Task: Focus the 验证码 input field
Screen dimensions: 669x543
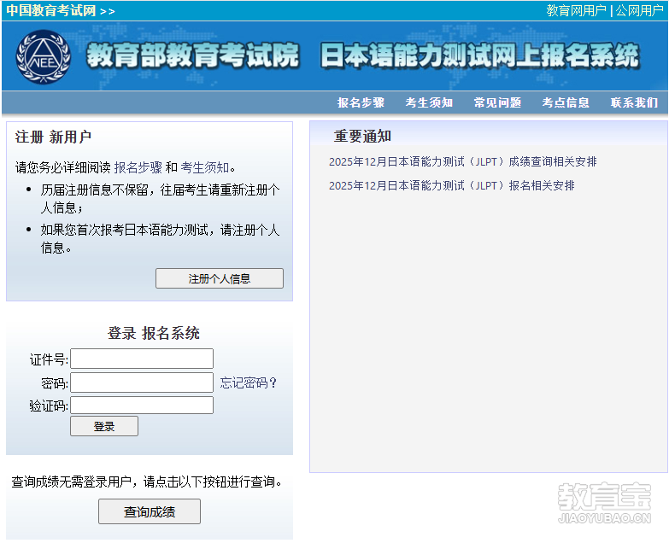Action: pos(142,406)
